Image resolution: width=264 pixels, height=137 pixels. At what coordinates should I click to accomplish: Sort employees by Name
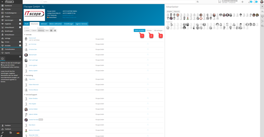coord(27,31)
